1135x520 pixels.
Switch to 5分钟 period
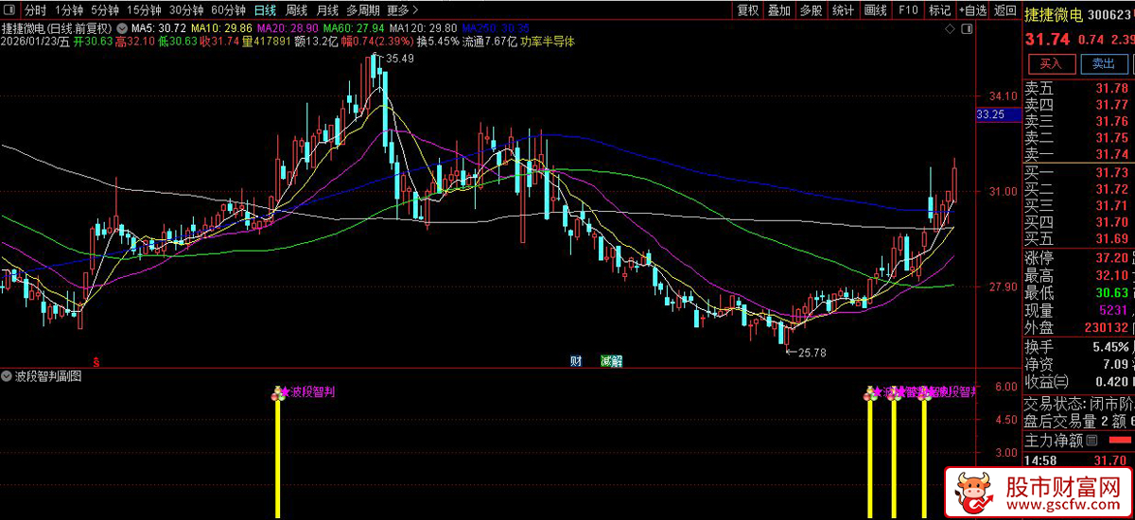coord(104,10)
